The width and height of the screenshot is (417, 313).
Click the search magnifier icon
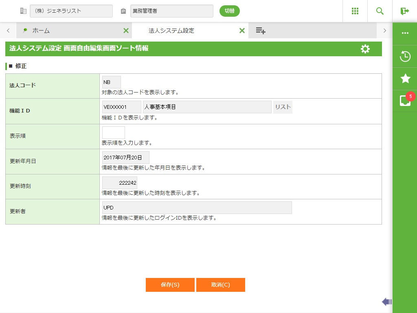(x=380, y=11)
